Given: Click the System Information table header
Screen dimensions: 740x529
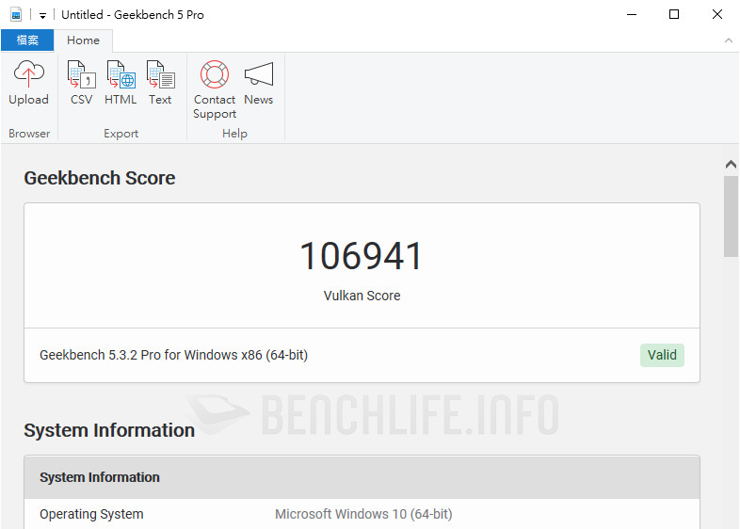Looking at the screenshot, I should coord(362,477).
